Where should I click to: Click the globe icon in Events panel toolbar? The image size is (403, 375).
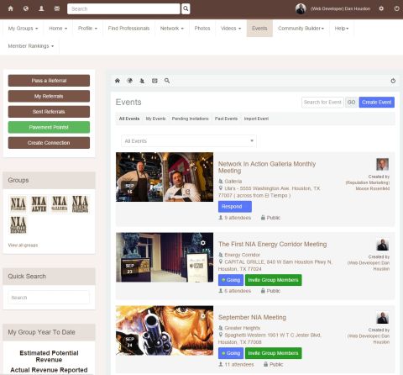129,81
